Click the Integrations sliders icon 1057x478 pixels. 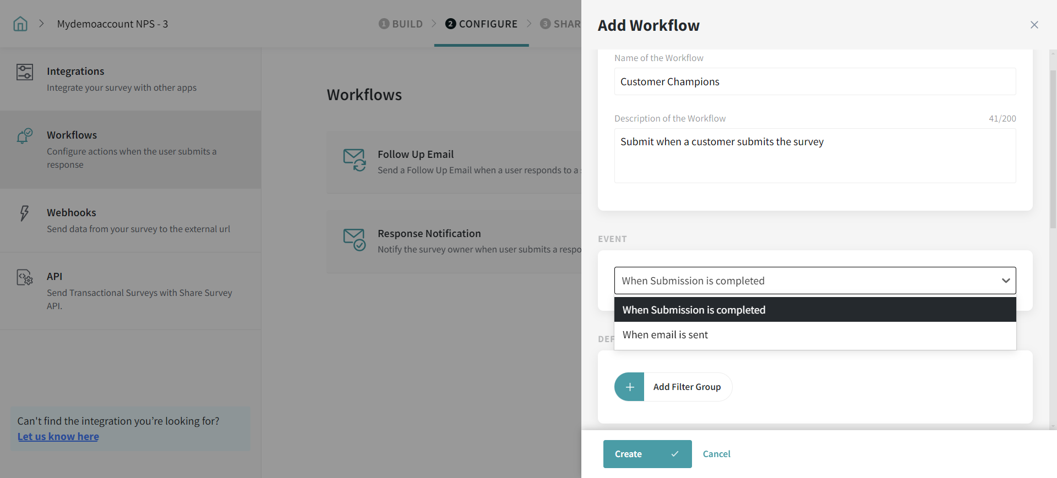click(25, 72)
